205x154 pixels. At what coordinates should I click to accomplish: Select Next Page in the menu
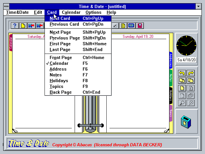pos(78,32)
